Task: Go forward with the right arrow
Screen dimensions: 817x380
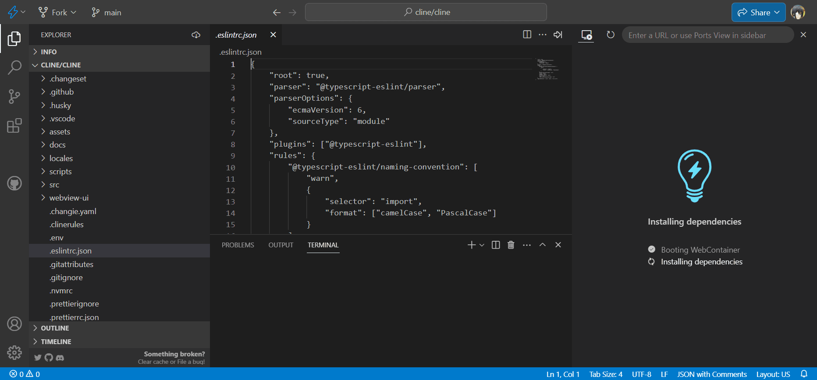Action: 292,12
